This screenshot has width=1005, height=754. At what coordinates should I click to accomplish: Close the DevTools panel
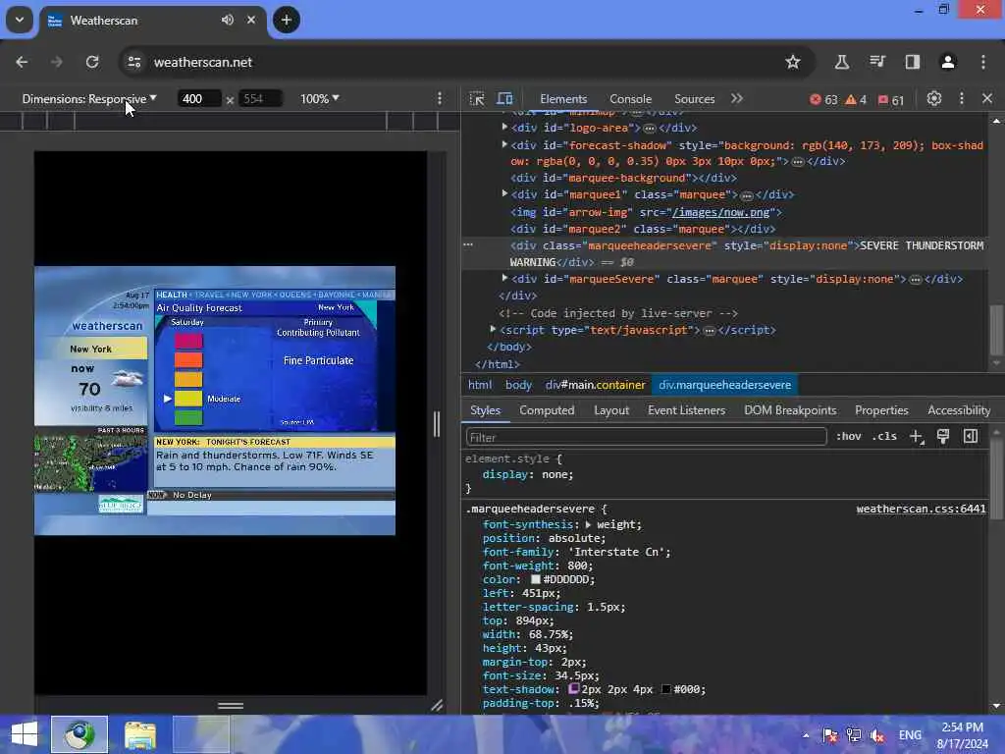click(x=987, y=99)
